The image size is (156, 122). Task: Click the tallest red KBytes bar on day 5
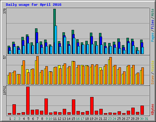coord(28,101)
